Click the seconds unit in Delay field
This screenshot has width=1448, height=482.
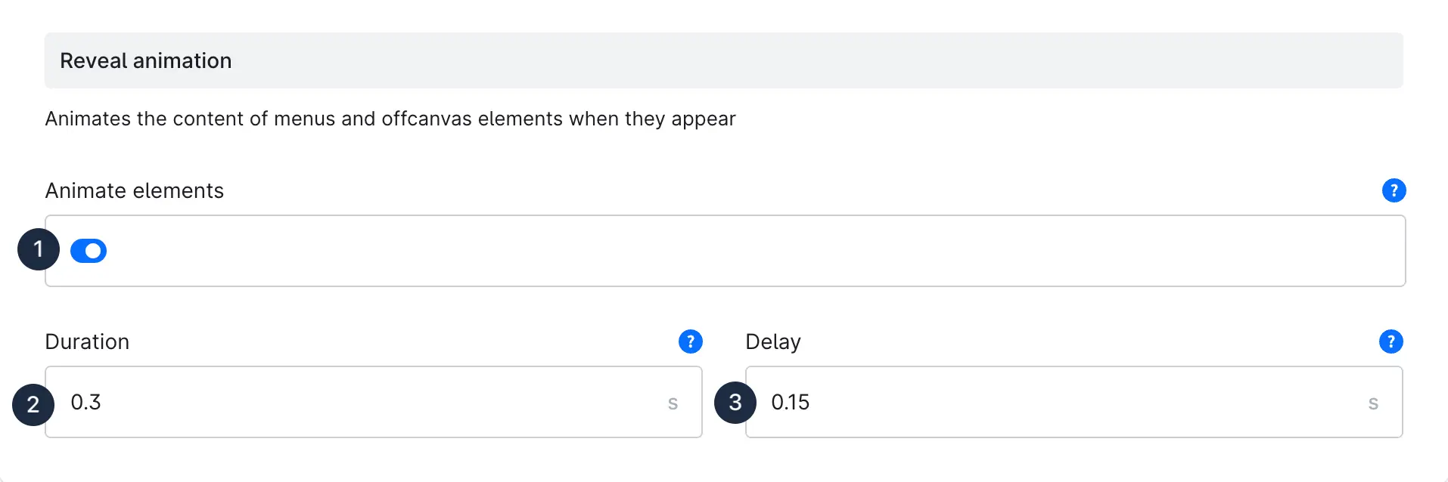click(x=1373, y=403)
